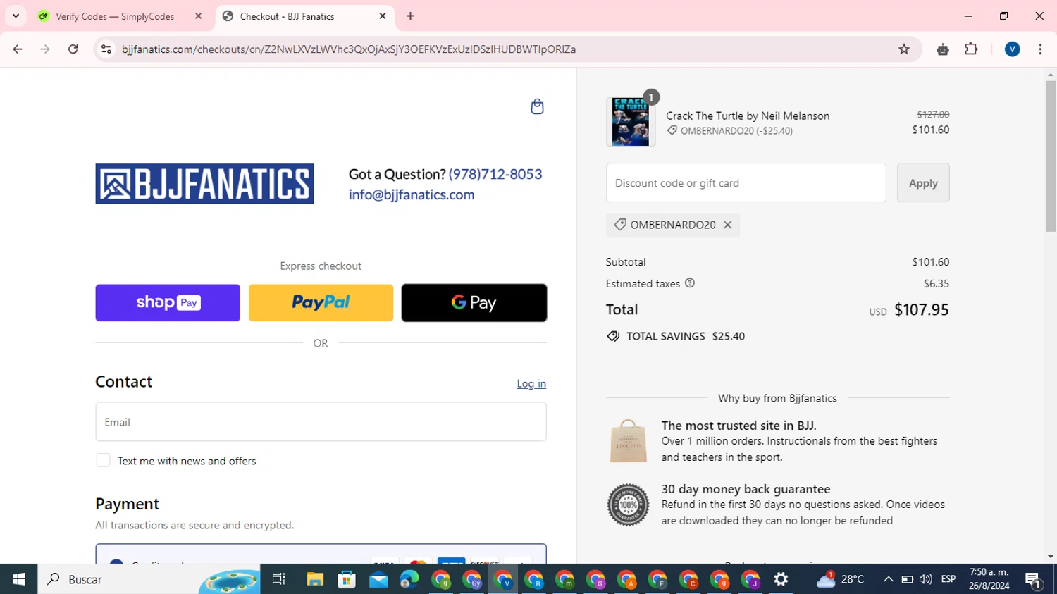This screenshot has height=594, width=1057.
Task: Pay with Shop Pay express checkout
Action: [x=168, y=303]
